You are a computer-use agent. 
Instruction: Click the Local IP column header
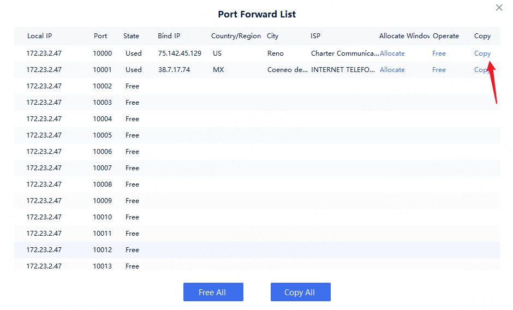(39, 36)
